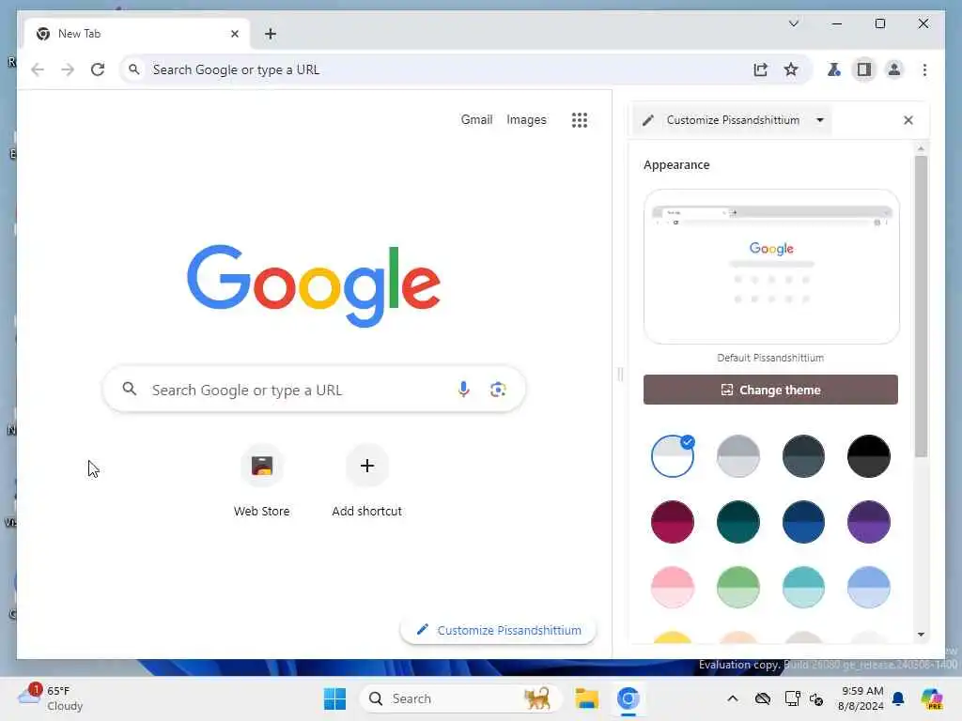The height and width of the screenshot is (721, 962).
Task: Show hidden system tray icons
Action: point(733,698)
